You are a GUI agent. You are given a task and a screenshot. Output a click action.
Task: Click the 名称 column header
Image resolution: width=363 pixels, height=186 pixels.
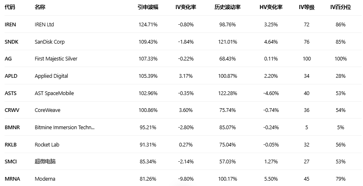pyautogui.click(x=40, y=7)
